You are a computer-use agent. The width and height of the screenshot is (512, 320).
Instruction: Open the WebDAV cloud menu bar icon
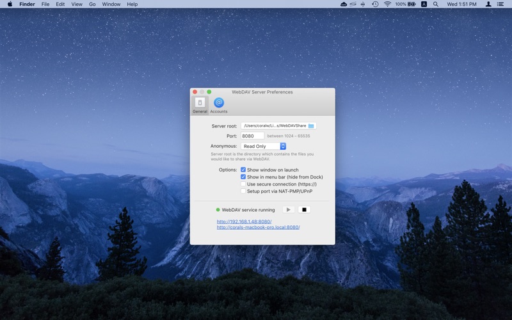point(344,4)
